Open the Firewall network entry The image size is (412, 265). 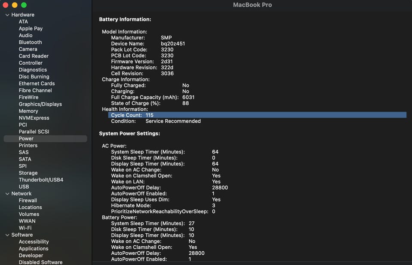pos(27,200)
